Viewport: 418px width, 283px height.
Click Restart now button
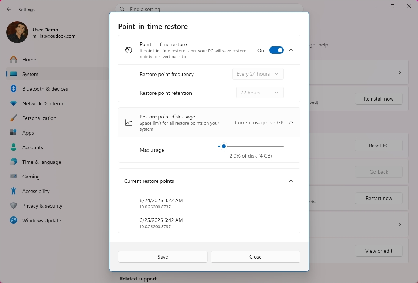point(379,198)
